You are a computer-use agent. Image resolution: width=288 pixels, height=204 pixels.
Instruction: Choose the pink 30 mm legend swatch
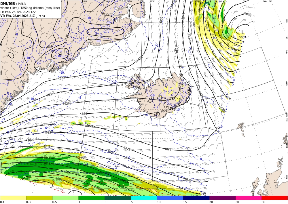coord(249,198)
